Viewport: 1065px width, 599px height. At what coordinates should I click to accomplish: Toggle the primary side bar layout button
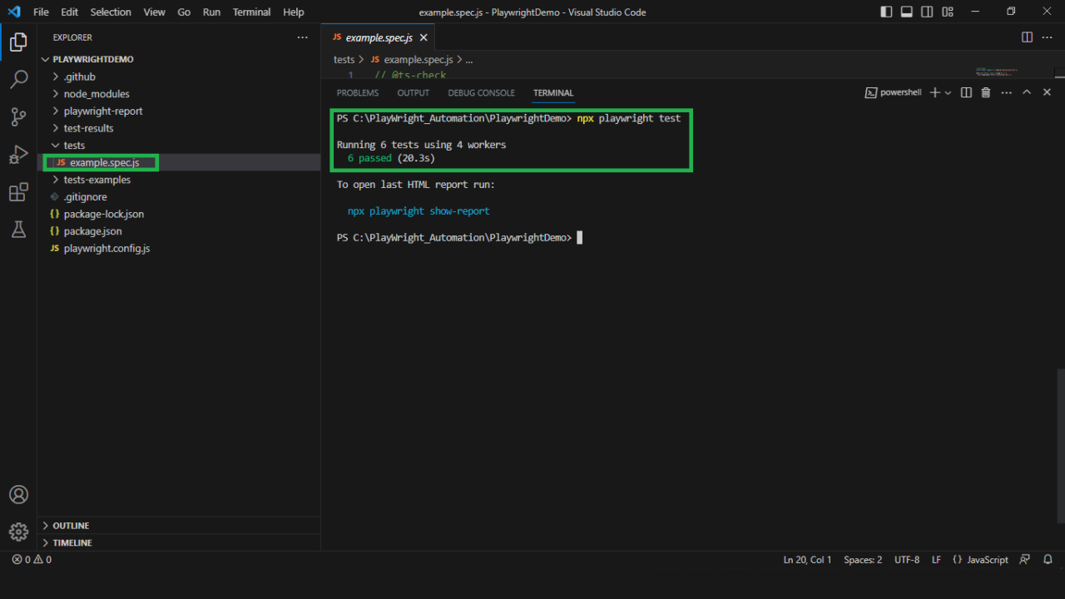pos(886,12)
